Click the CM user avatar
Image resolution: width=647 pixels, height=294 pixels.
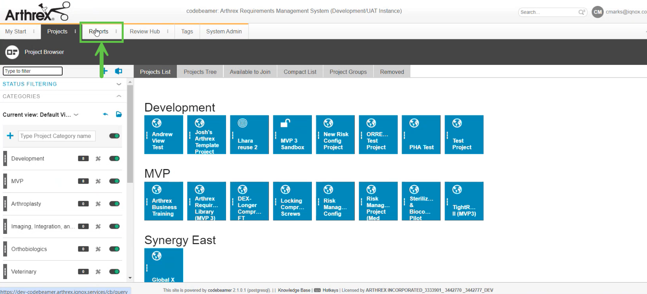(597, 12)
